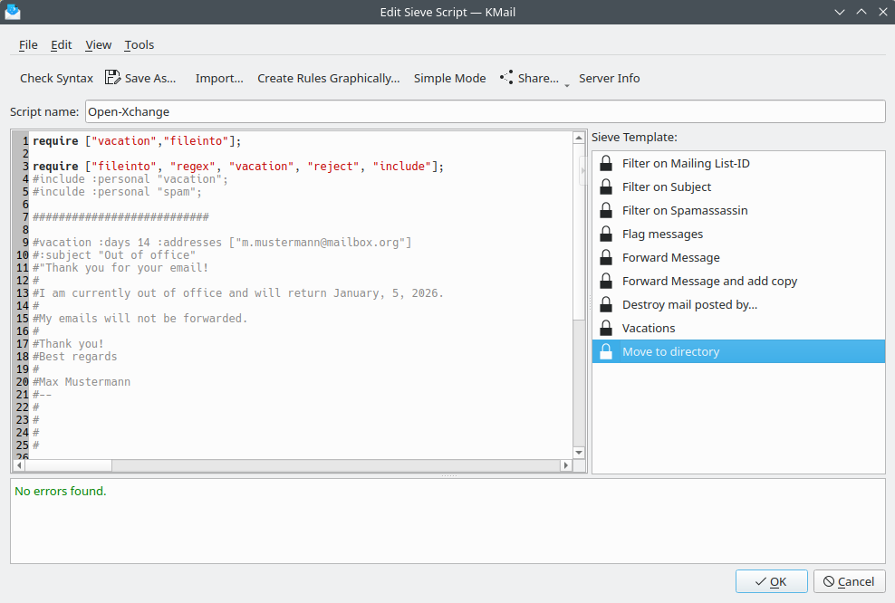Image resolution: width=895 pixels, height=603 pixels.
Task: Open the File menu
Action: [28, 44]
